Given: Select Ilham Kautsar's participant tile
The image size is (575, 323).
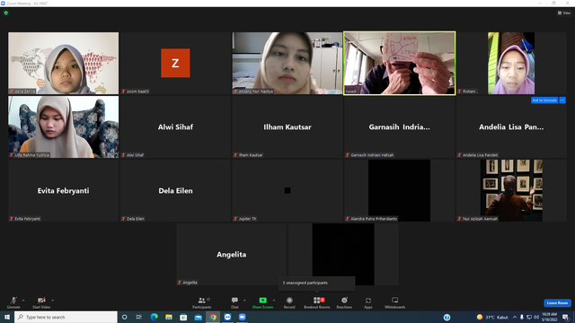Looking at the screenshot, I should (287, 127).
